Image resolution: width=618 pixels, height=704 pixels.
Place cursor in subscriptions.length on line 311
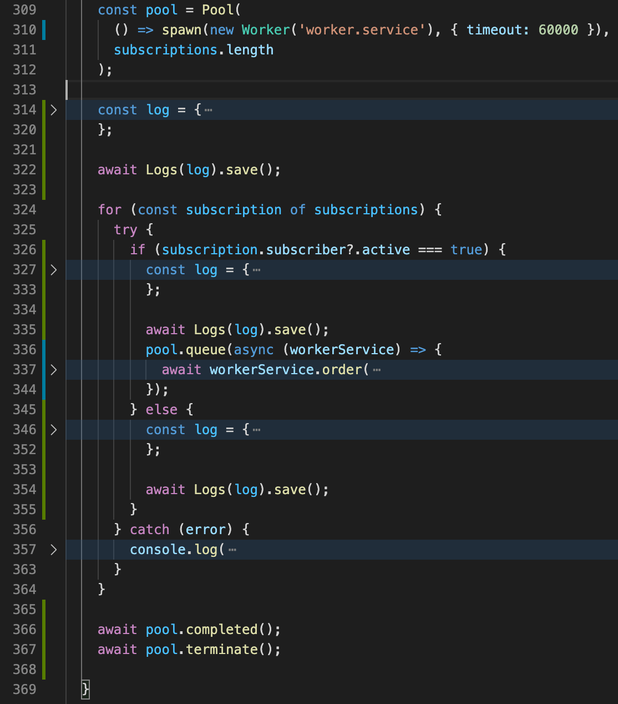193,50
